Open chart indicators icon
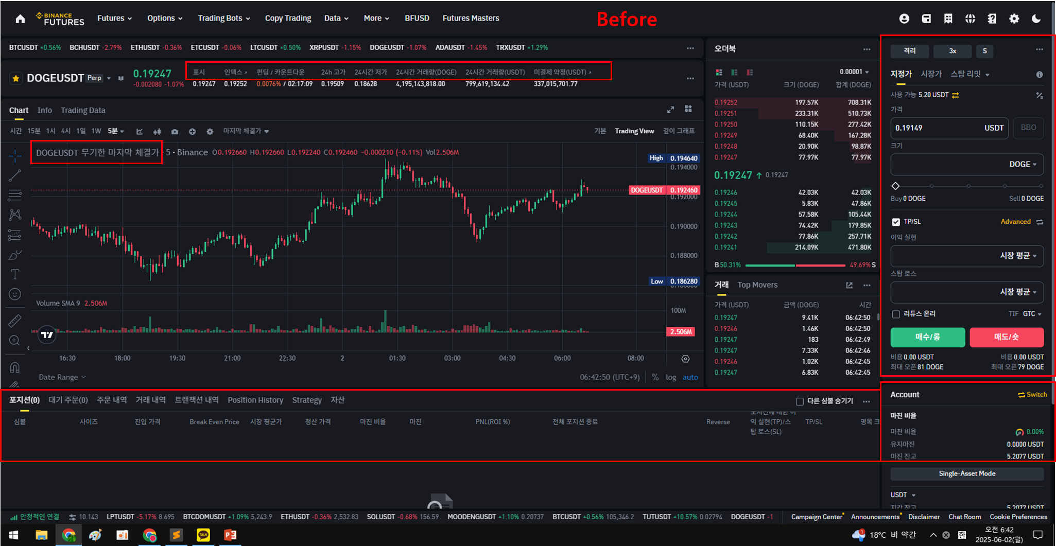Image resolution: width=1056 pixels, height=546 pixels. [x=140, y=131]
